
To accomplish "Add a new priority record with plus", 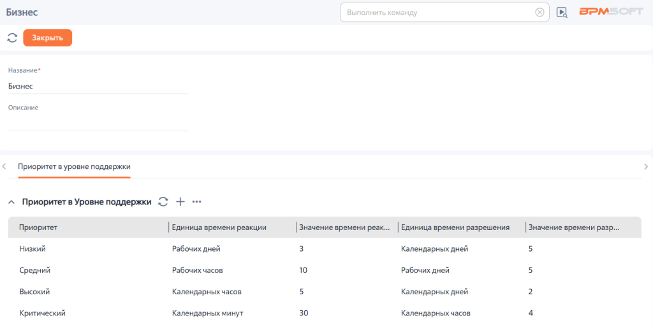I will tap(180, 202).
